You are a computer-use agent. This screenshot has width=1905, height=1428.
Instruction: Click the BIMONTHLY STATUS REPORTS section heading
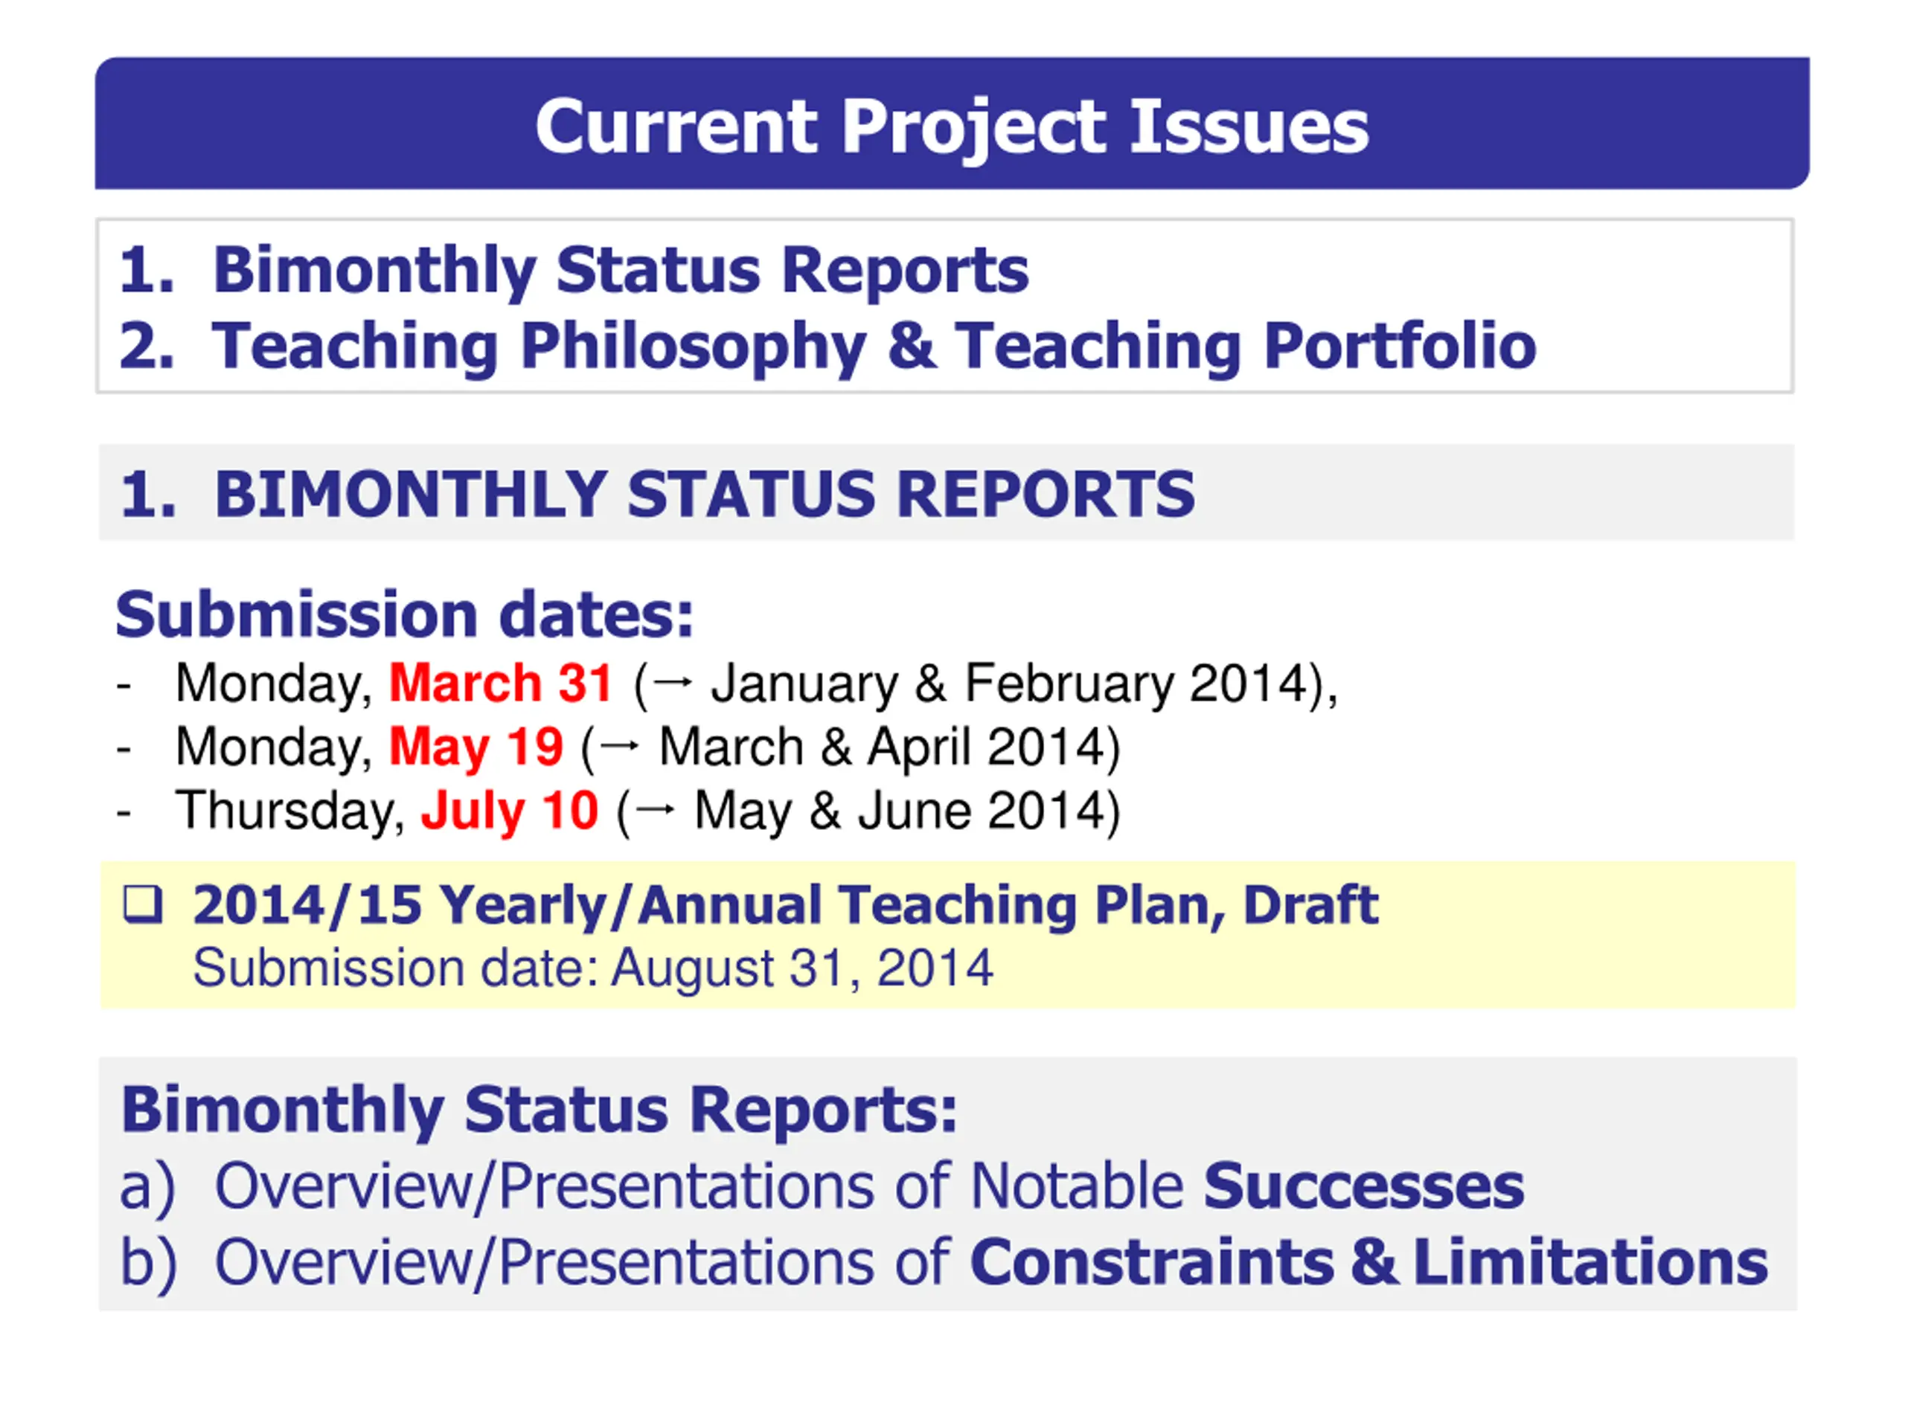(658, 494)
